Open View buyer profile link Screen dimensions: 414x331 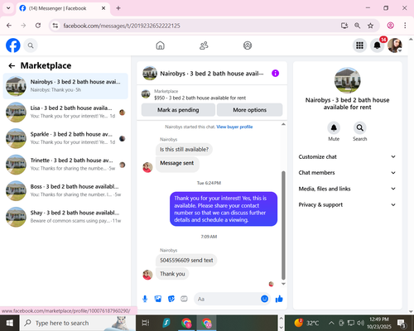234,127
